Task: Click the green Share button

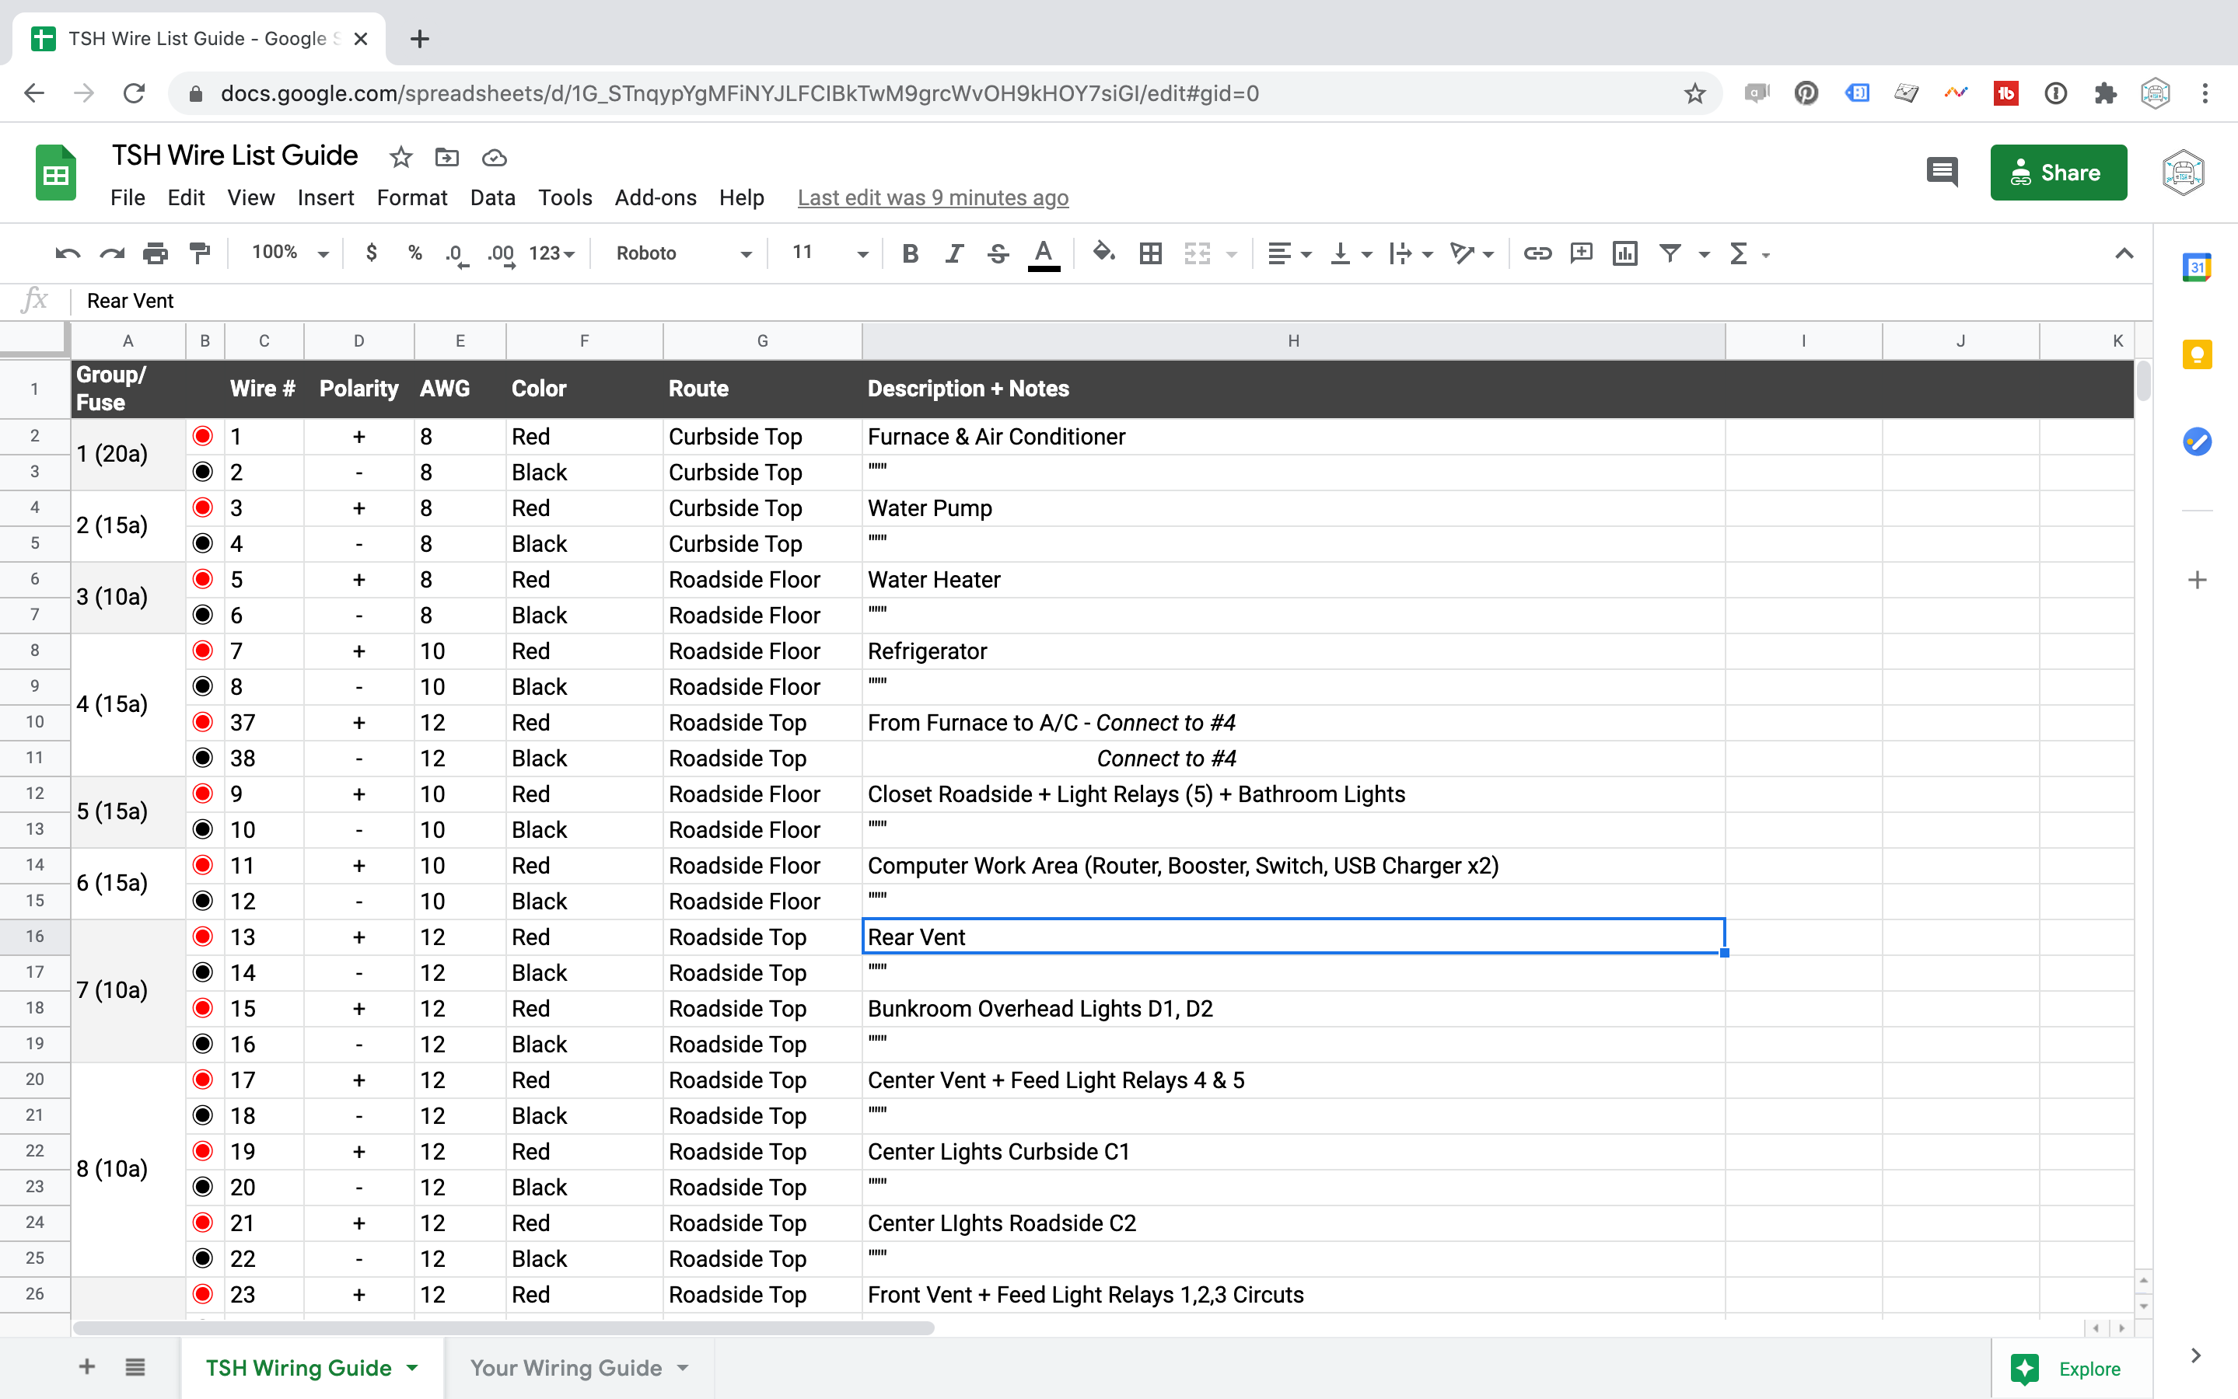Action: [2058, 172]
